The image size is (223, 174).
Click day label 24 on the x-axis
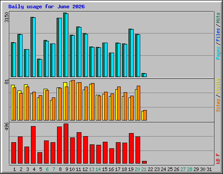pyautogui.click(x=163, y=169)
